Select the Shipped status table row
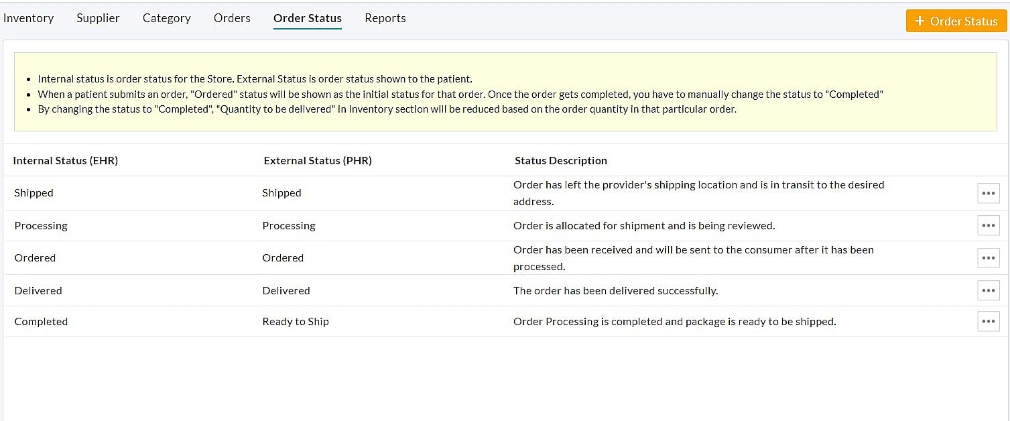This screenshot has width=1010, height=421. [x=268, y=192]
